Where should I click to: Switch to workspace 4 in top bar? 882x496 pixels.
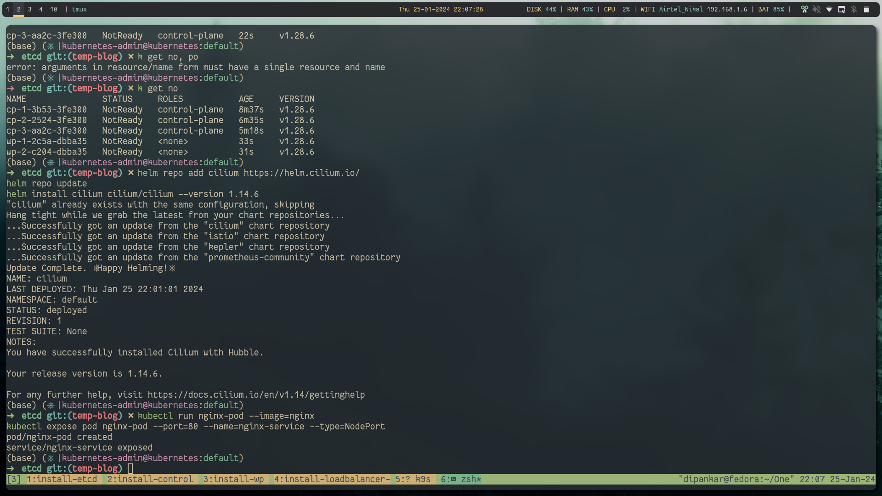pos(41,9)
